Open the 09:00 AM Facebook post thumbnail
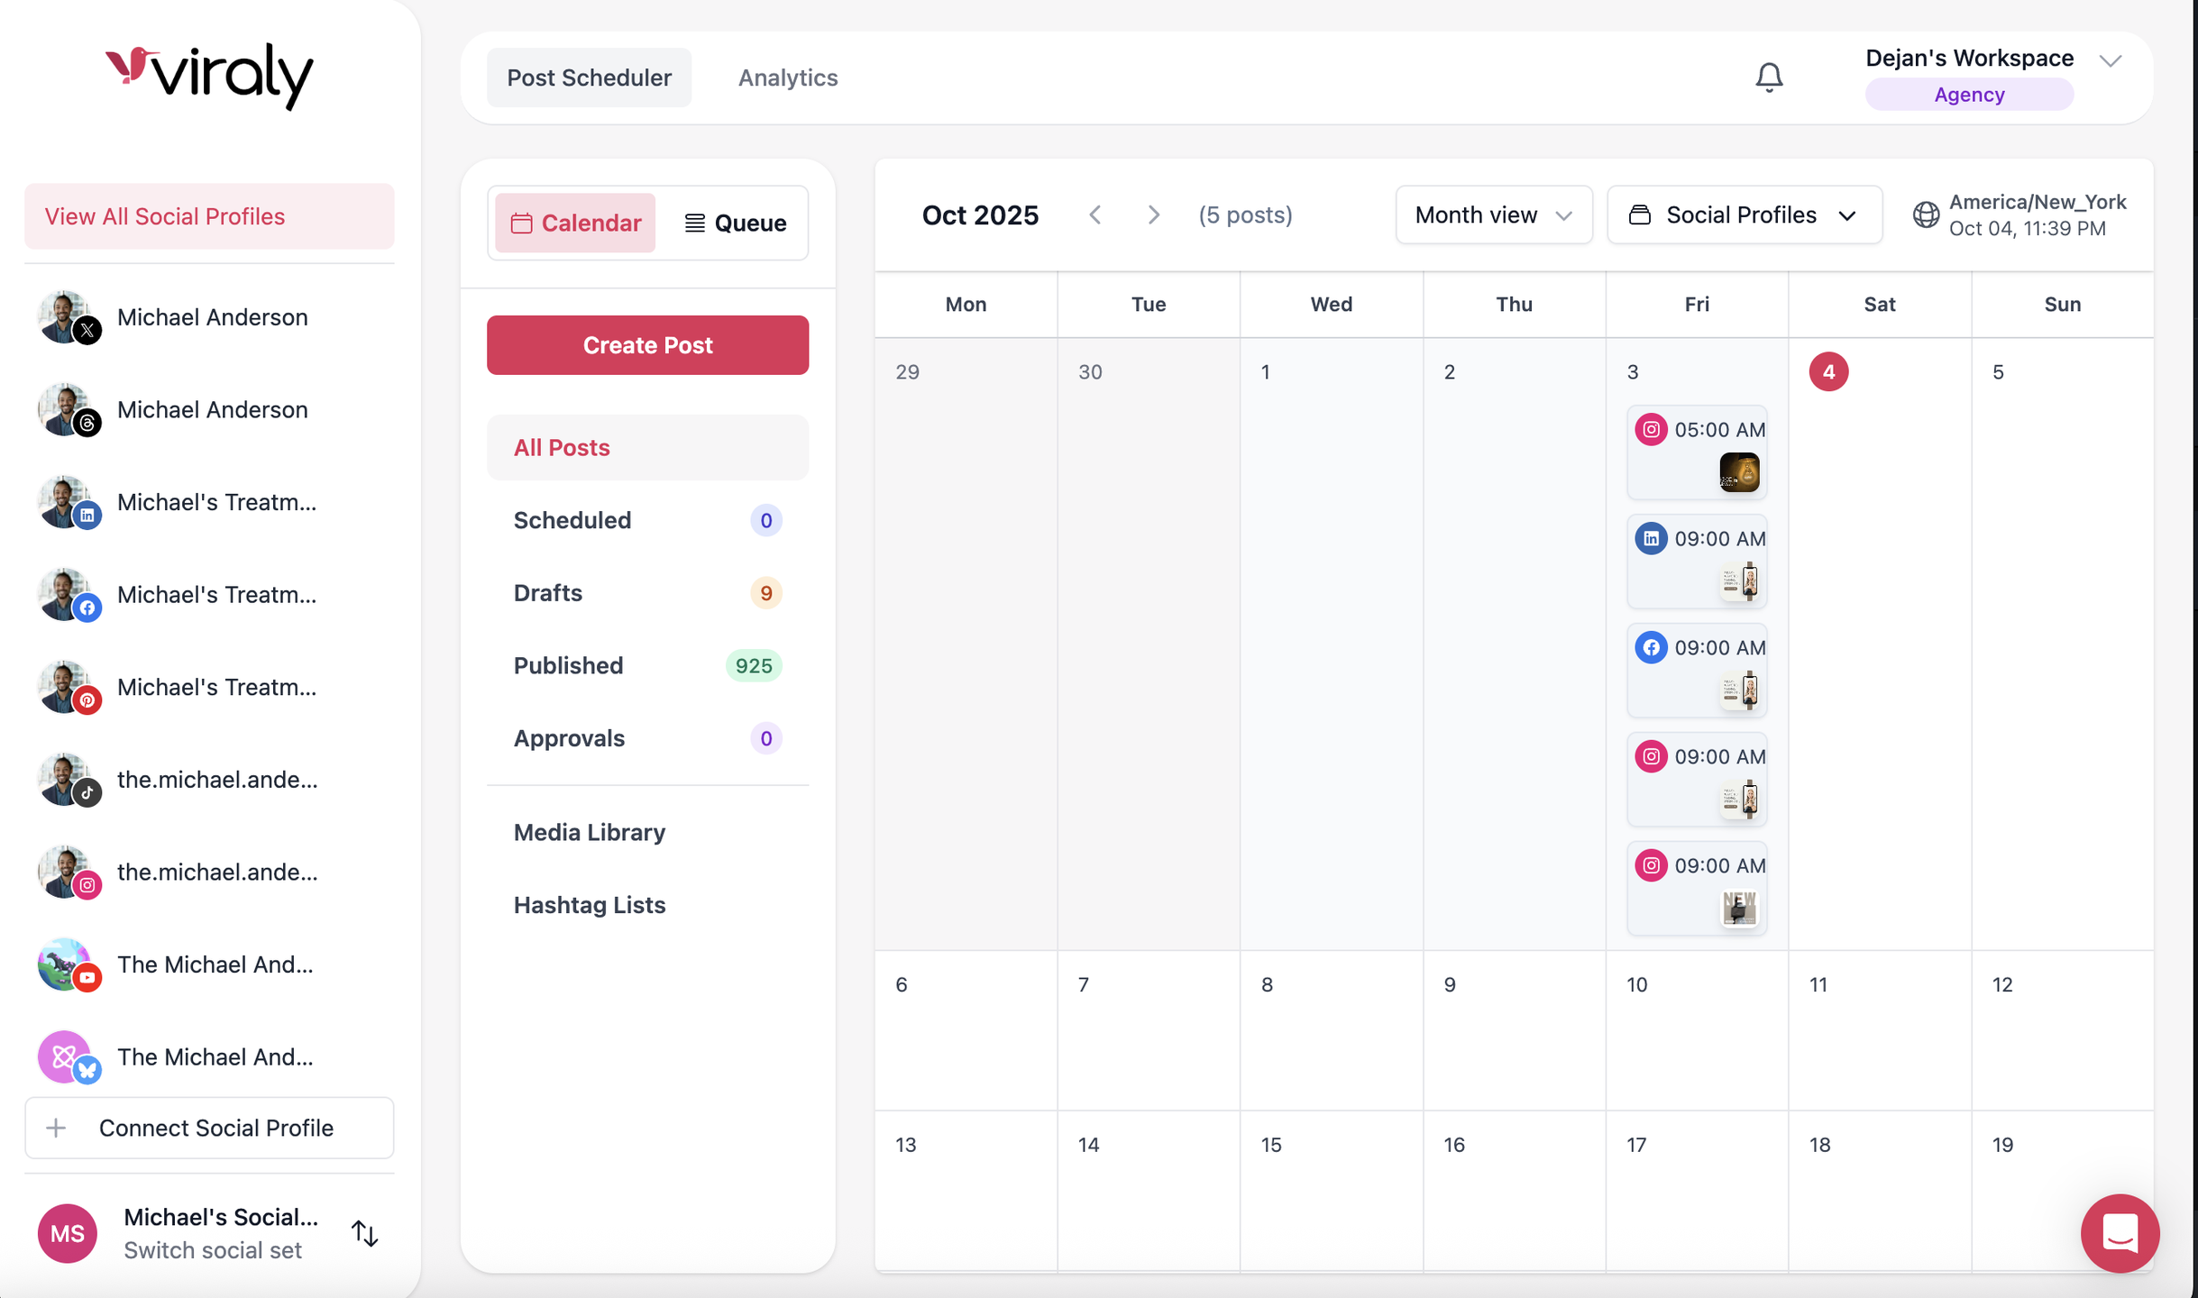The height and width of the screenshot is (1298, 2198). point(1740,690)
